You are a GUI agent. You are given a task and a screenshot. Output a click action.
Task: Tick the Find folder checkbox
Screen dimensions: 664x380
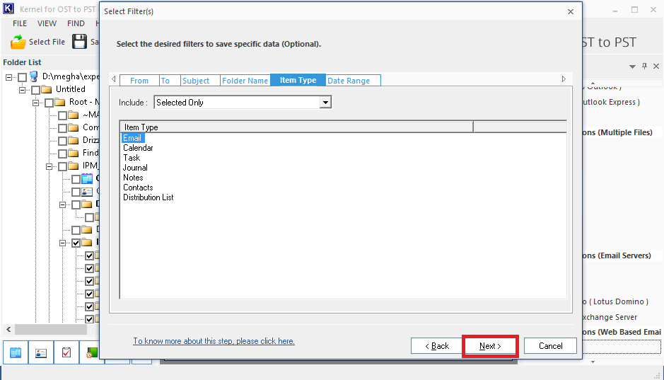63,154
